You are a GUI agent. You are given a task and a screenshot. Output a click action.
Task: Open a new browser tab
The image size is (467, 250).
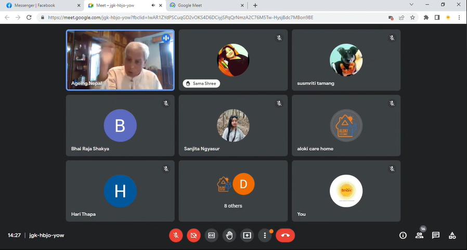pos(255,5)
